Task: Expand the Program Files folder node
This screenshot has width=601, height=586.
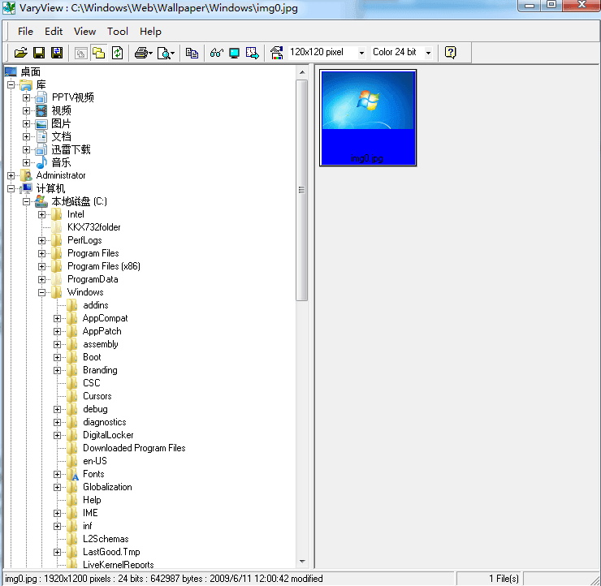Action: tap(42, 253)
